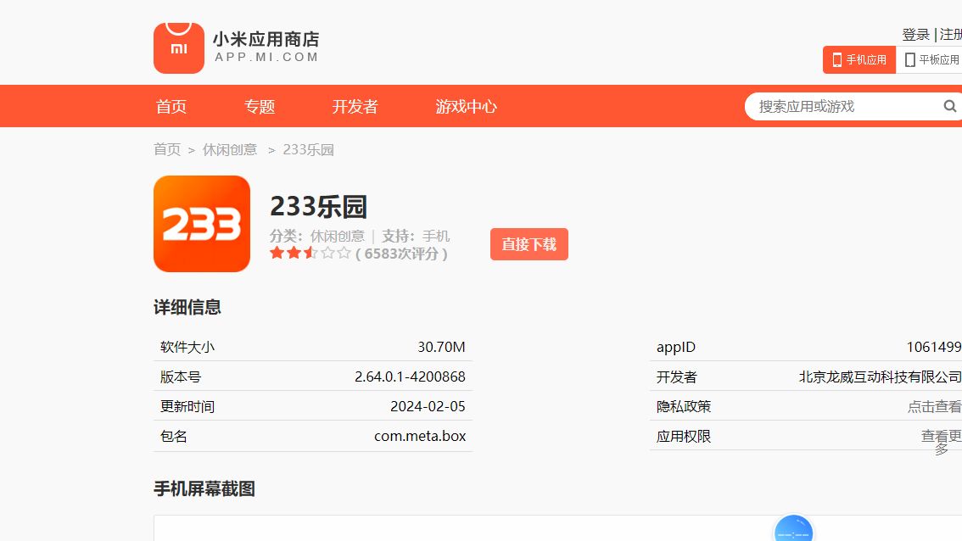Click the 手机屏幕截图 section heading

(x=204, y=489)
